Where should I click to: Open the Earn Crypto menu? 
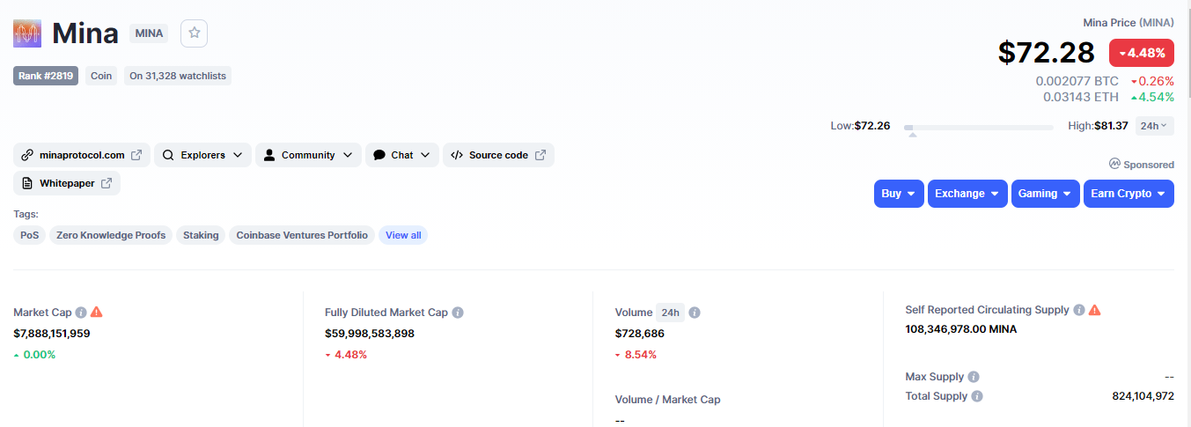click(x=1129, y=194)
